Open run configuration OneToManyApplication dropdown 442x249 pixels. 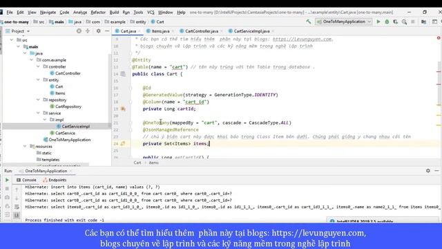[343, 21]
